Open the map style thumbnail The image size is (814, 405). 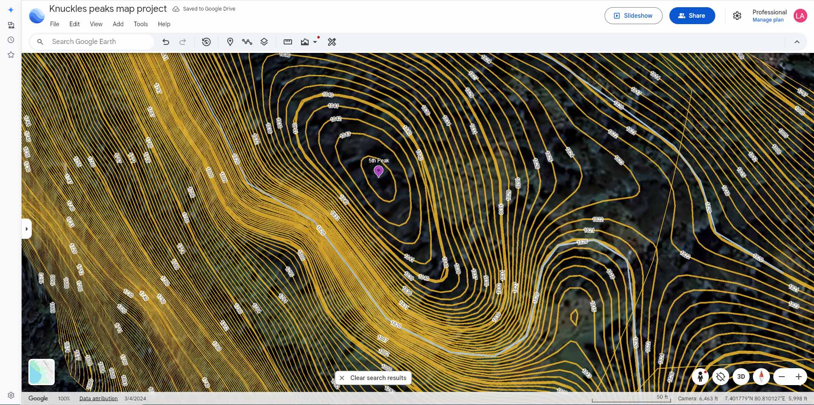coord(42,372)
